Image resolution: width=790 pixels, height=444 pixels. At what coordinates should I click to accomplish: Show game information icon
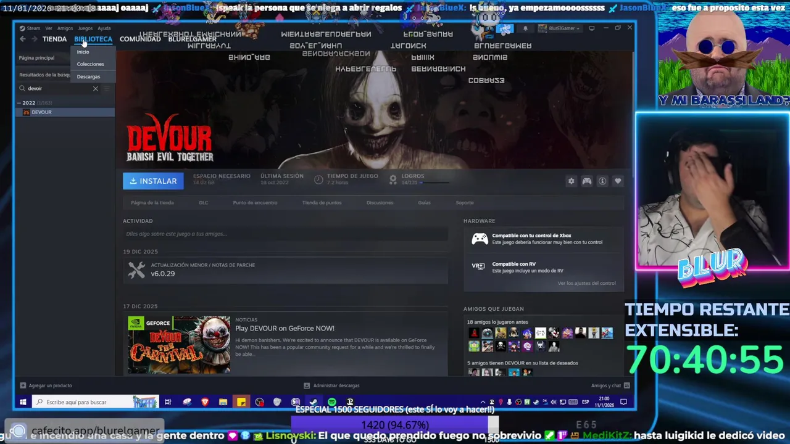[602, 181]
